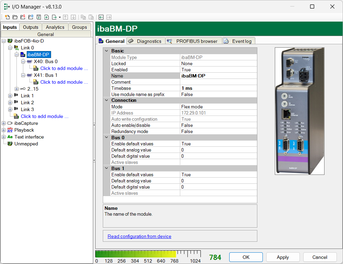The width and height of the screenshot is (343, 264).
Task: Click the Import toolbar icon with inward arrow
Action: coord(46,17)
